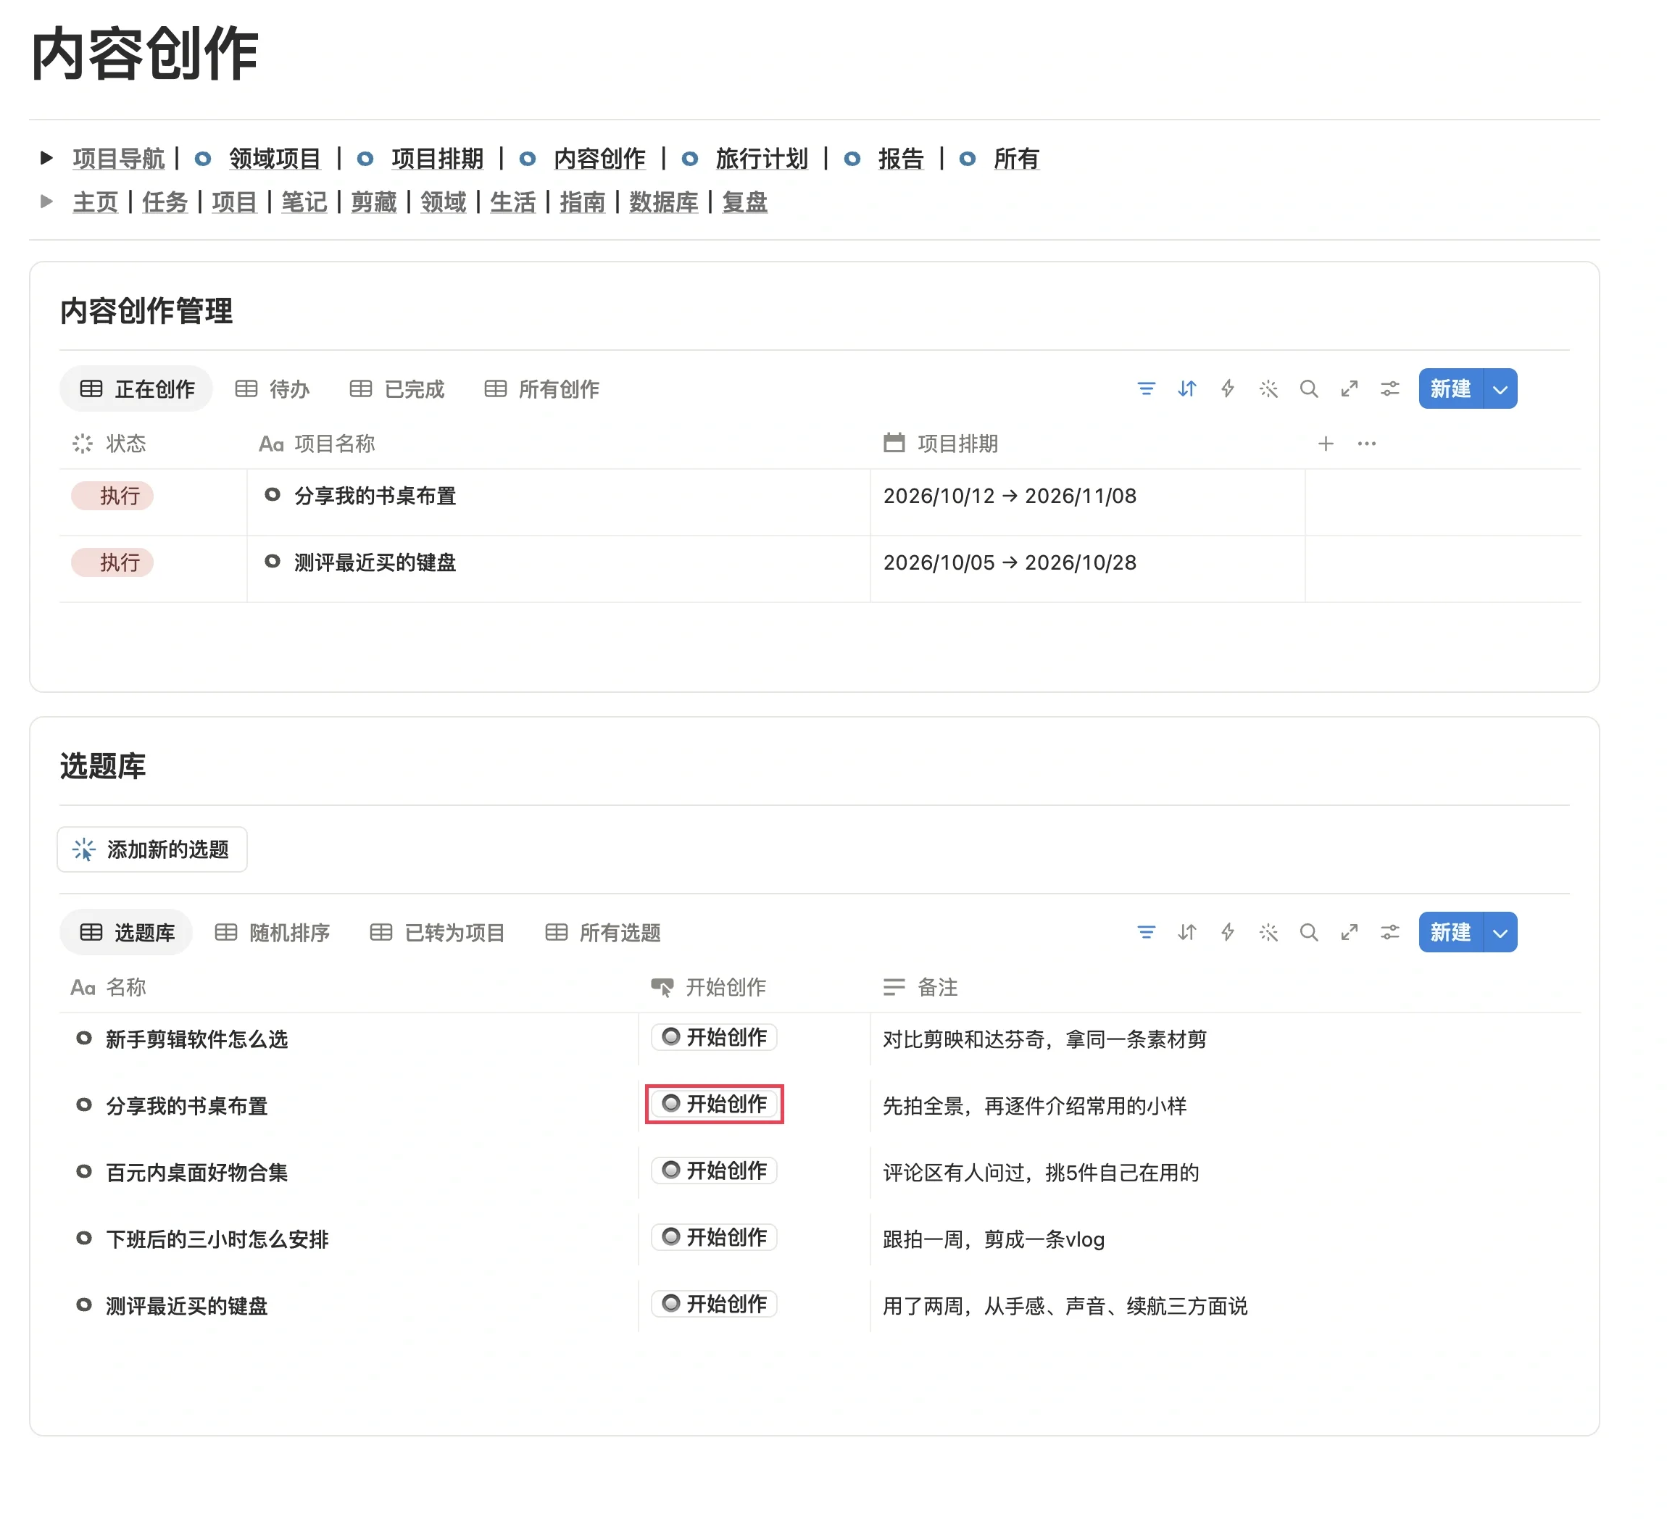Open 旅行计划 link in navigation
The image size is (1667, 1522).
[761, 158]
